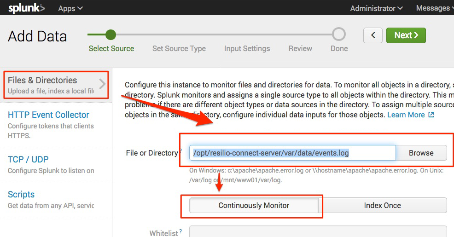Expand the Administrator menu
454x237 pixels.
tap(376, 8)
